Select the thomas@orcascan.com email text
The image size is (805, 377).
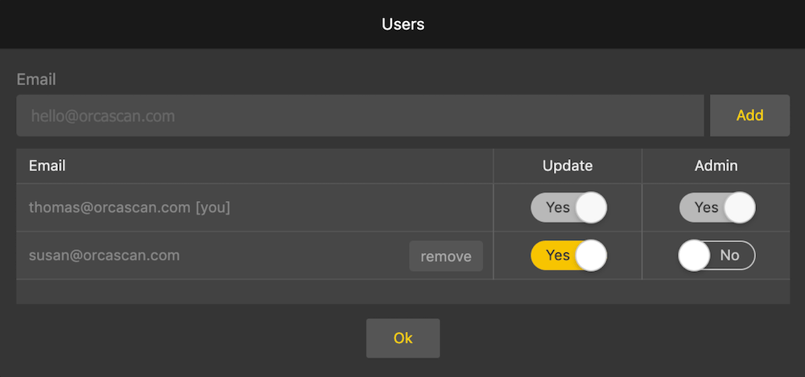pyautogui.click(x=109, y=207)
